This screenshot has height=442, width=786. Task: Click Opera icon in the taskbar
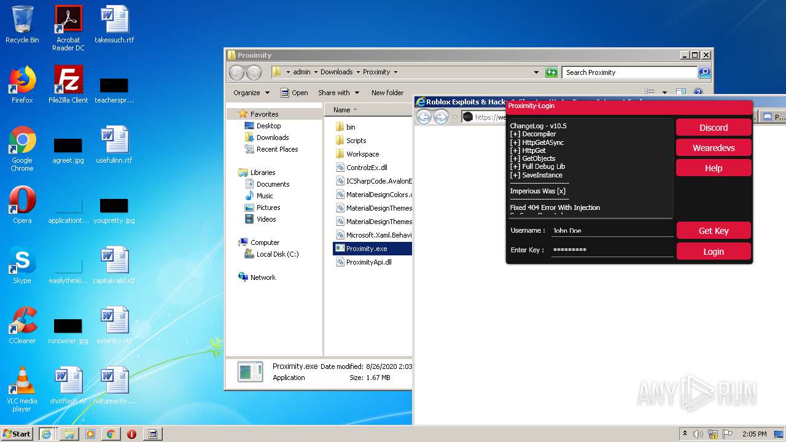tap(131, 434)
